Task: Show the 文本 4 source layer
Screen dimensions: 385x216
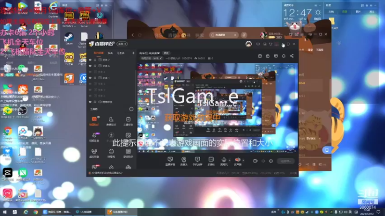Action: click(90, 72)
